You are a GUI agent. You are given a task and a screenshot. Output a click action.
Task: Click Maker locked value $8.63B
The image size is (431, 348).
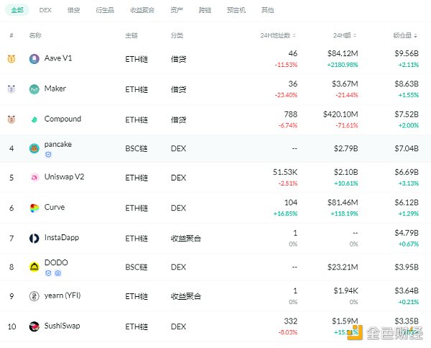[407, 84]
